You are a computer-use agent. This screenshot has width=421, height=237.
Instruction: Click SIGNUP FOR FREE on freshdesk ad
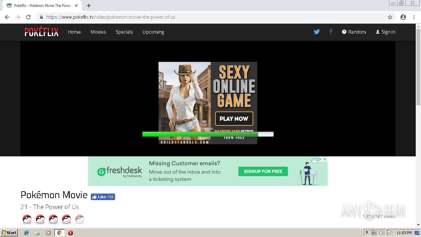pos(263,171)
